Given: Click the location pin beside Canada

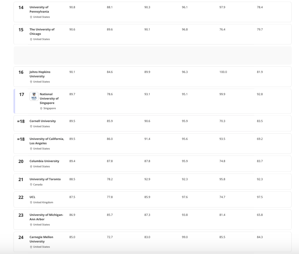Looking at the screenshot, I should pyautogui.click(x=31, y=185).
